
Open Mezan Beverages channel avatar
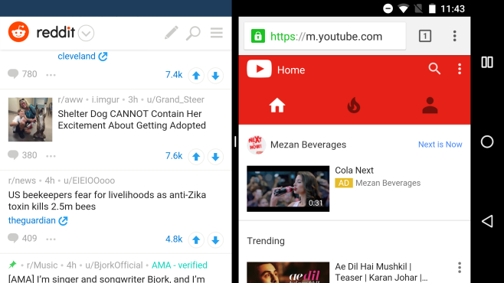(x=256, y=145)
